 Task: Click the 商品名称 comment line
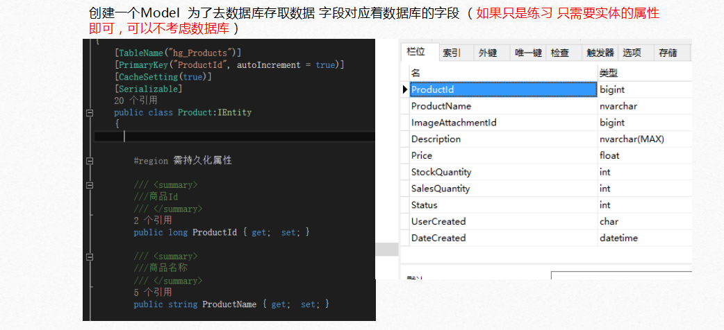pos(161,268)
